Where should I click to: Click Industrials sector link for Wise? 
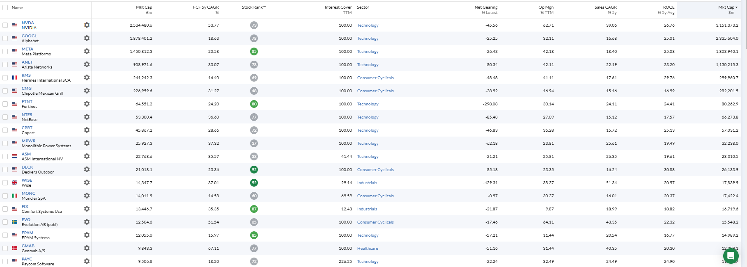click(x=367, y=183)
